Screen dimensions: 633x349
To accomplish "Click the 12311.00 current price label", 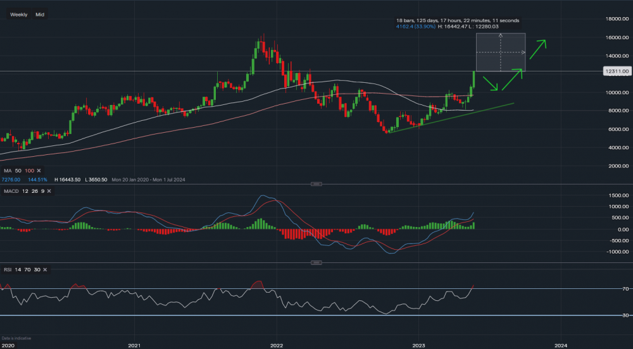I will pyautogui.click(x=615, y=72).
